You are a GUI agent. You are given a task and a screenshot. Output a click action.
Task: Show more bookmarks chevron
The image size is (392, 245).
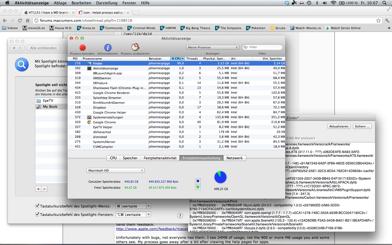389,28
